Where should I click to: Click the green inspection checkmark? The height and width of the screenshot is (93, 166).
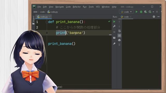point(109,21)
